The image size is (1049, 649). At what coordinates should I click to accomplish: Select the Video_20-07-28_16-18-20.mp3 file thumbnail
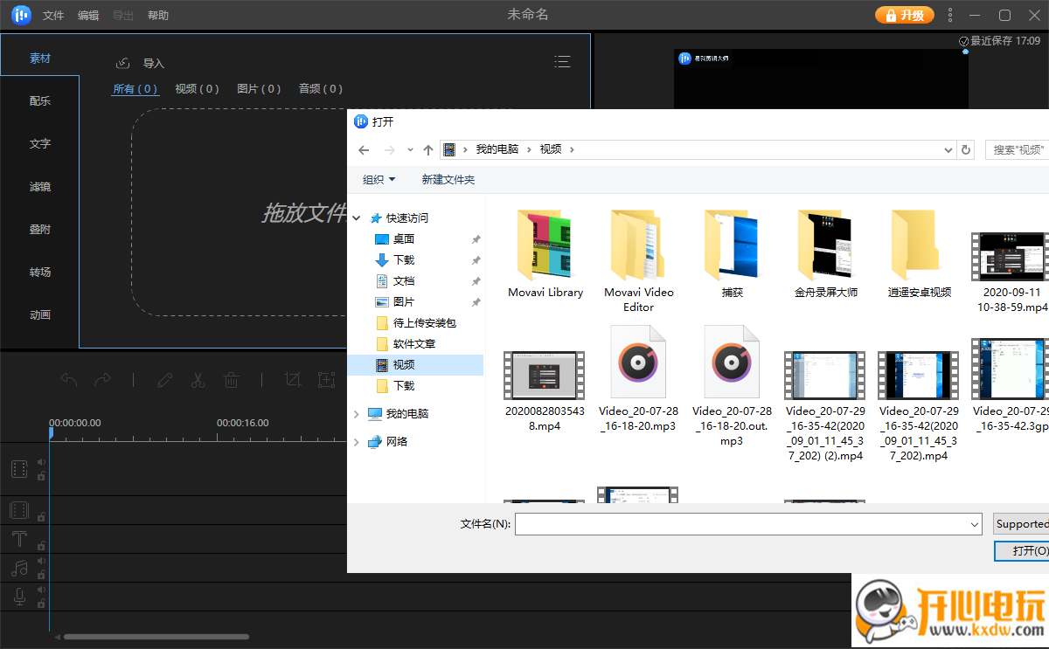point(638,361)
